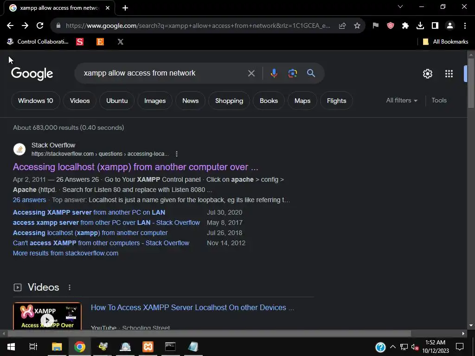This screenshot has width=475, height=356.
Task: Open XAMPP from the taskbar
Action: pyautogui.click(x=148, y=347)
